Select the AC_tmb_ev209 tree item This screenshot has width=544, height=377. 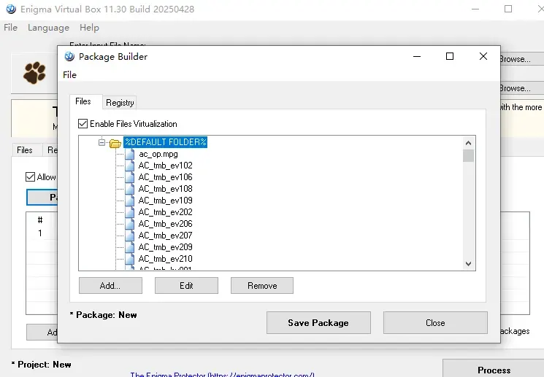pyautogui.click(x=165, y=247)
